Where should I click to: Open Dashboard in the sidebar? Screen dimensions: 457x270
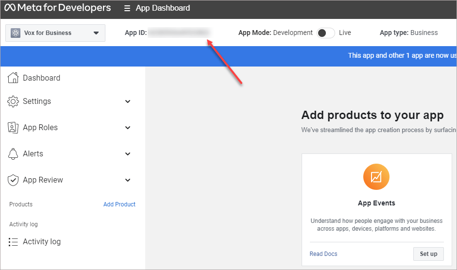point(42,78)
